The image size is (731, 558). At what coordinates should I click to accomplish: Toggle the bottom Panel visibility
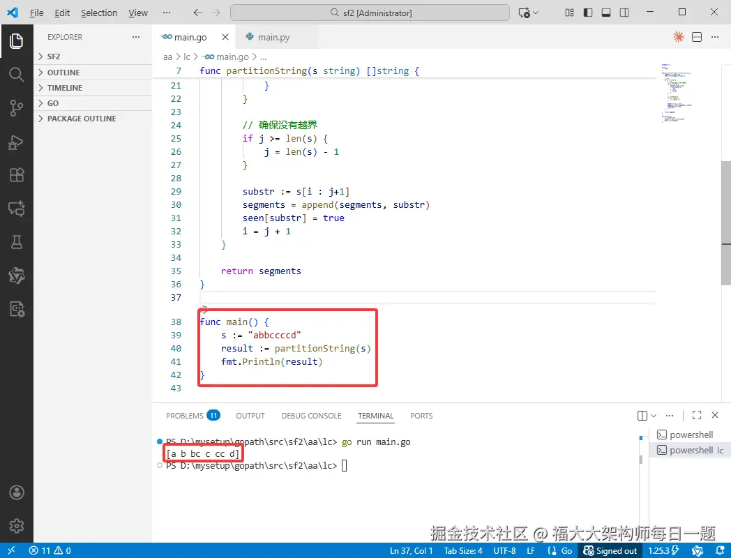(606, 13)
